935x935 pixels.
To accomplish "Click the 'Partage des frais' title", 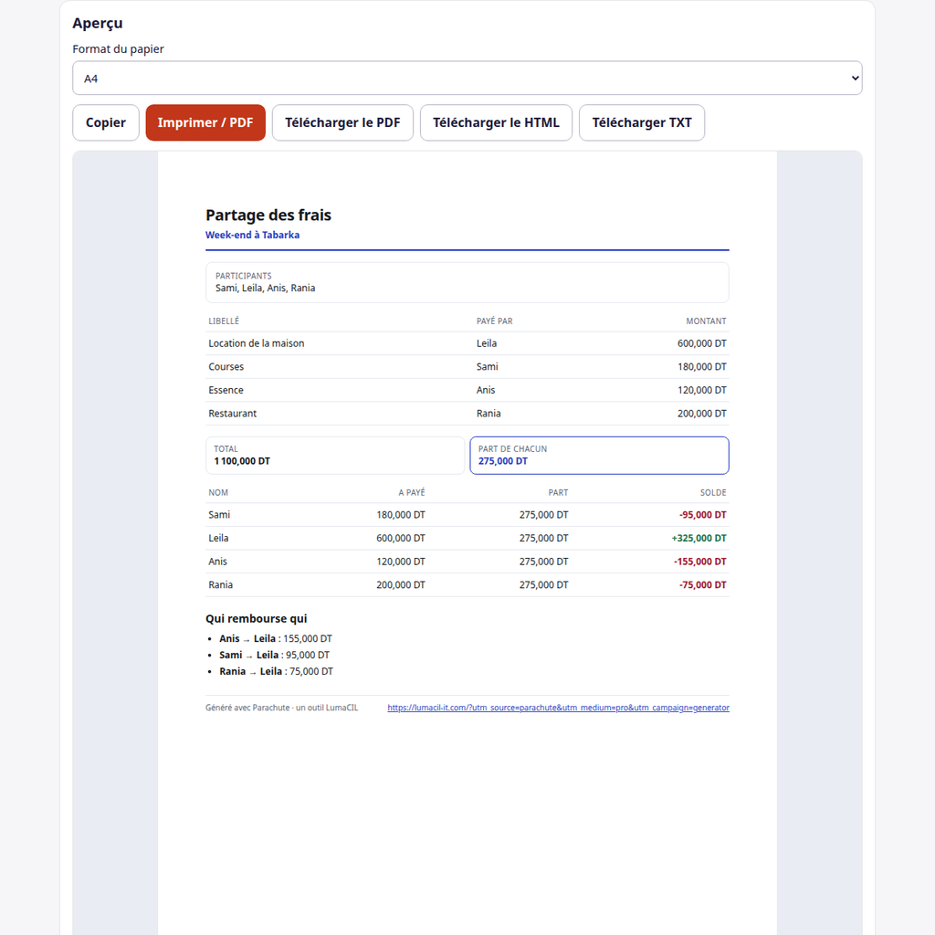I will tap(268, 215).
